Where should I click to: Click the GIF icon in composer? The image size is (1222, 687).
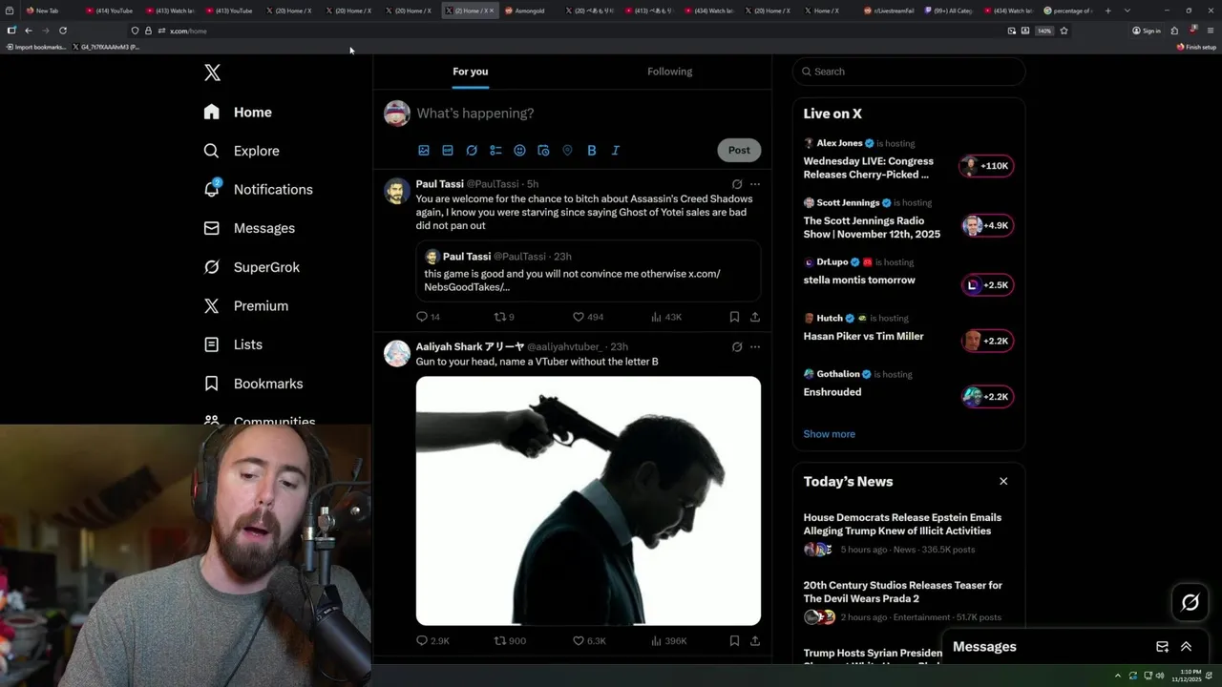(448, 151)
